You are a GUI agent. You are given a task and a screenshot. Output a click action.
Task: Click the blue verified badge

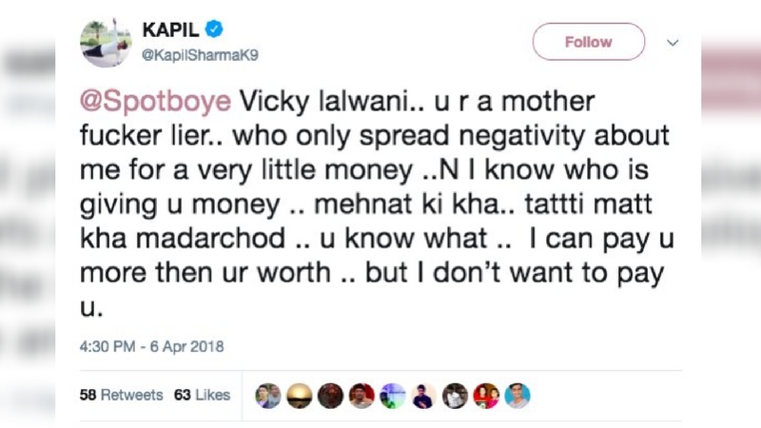point(215,31)
